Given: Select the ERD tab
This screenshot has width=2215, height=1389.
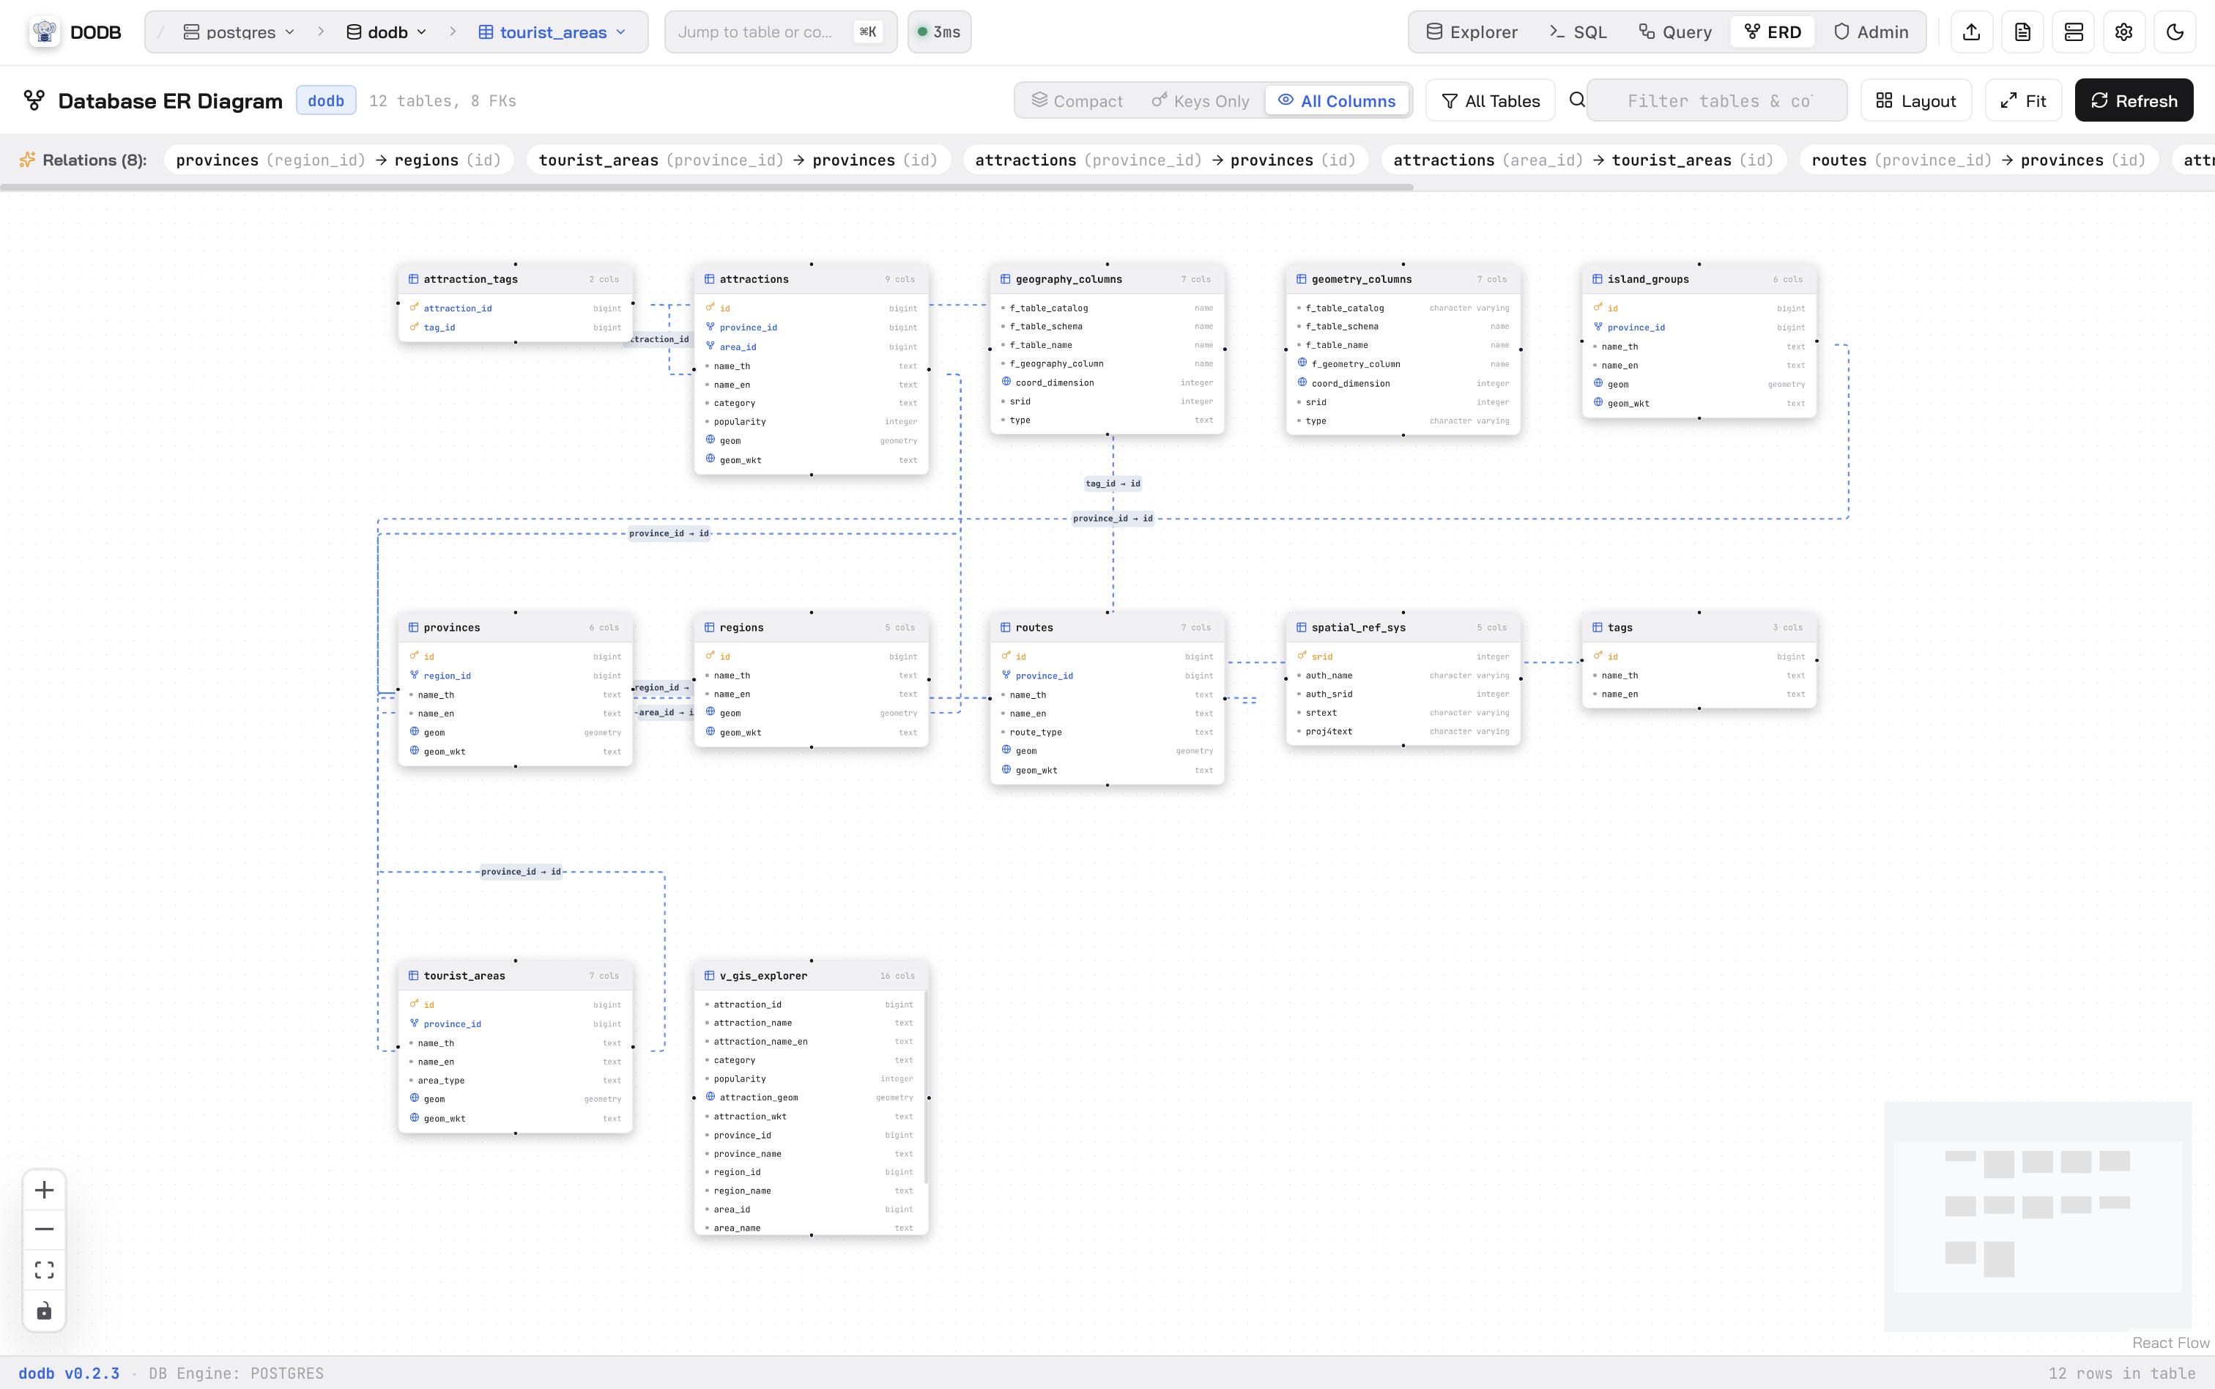Looking at the screenshot, I should tap(1773, 32).
